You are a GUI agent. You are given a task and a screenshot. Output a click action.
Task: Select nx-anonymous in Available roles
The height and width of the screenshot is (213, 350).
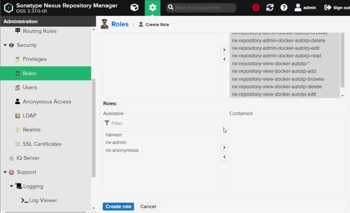[122, 150]
